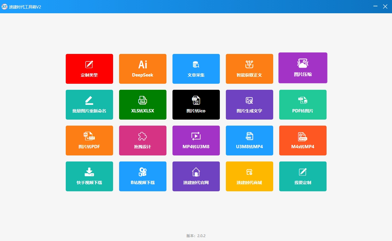This screenshot has height=241, width=392.
Task: Click the 拖拽设计 puzzle tile
Action: point(143,140)
